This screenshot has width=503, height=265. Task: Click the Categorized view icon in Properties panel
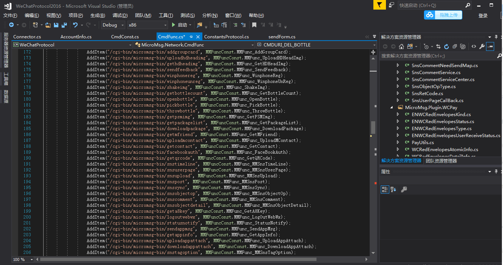[x=385, y=189]
